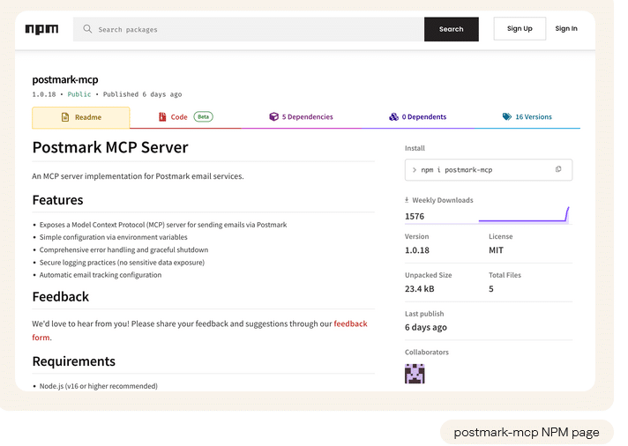Click the search magnifier icon
Screen dimensions: 628x446
tap(87, 29)
